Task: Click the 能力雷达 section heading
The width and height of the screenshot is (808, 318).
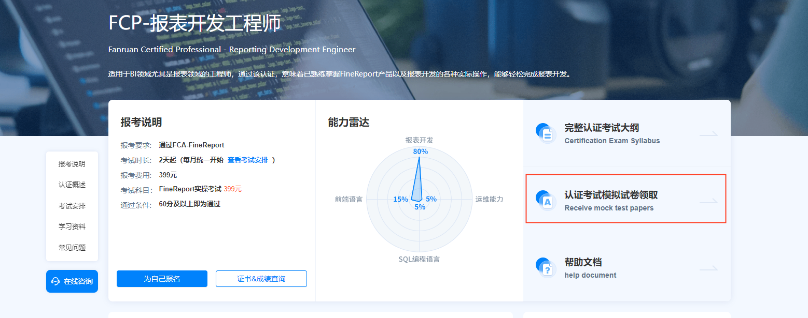Action: click(x=349, y=123)
